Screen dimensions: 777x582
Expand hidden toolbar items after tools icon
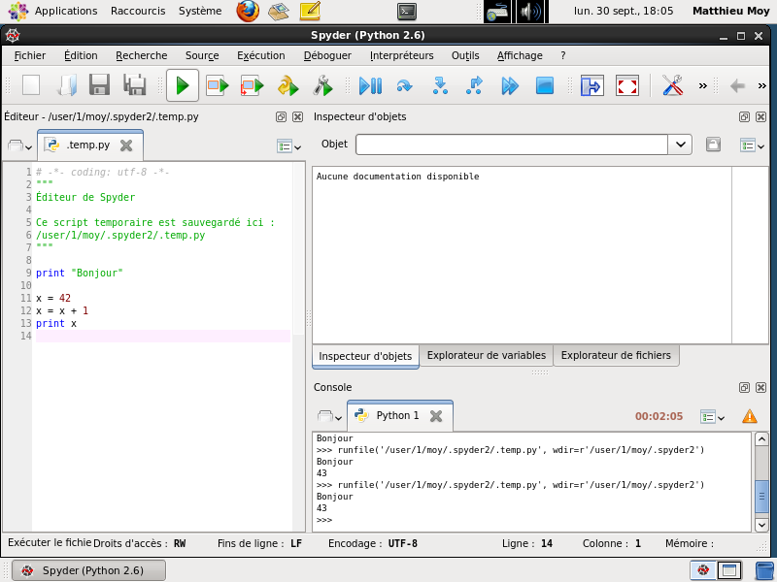[702, 86]
